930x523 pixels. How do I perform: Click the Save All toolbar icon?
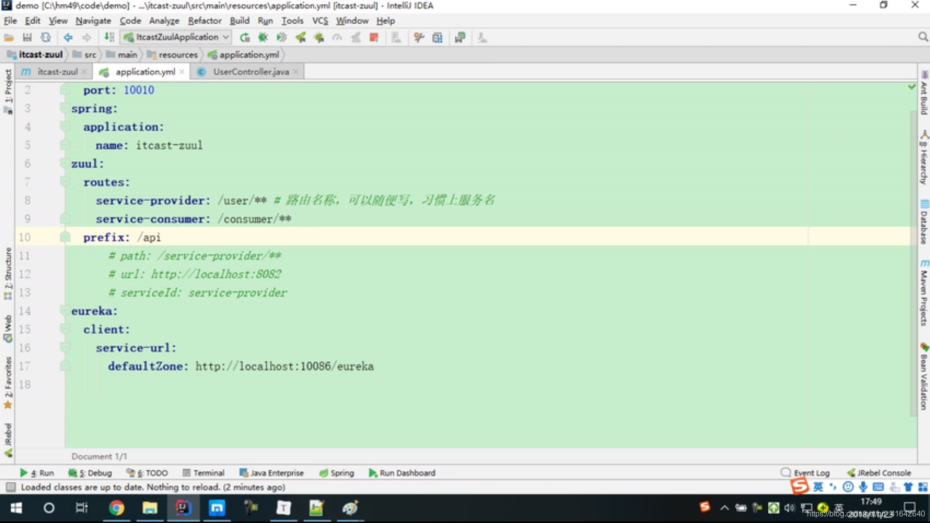[x=27, y=37]
